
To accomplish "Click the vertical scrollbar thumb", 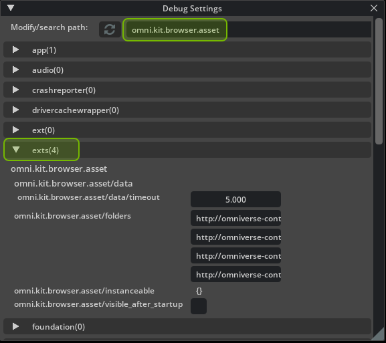I will (379, 81).
